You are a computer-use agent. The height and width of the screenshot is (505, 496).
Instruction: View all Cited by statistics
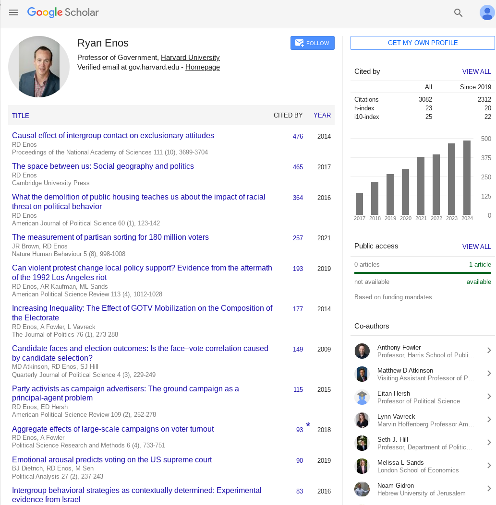pos(476,71)
